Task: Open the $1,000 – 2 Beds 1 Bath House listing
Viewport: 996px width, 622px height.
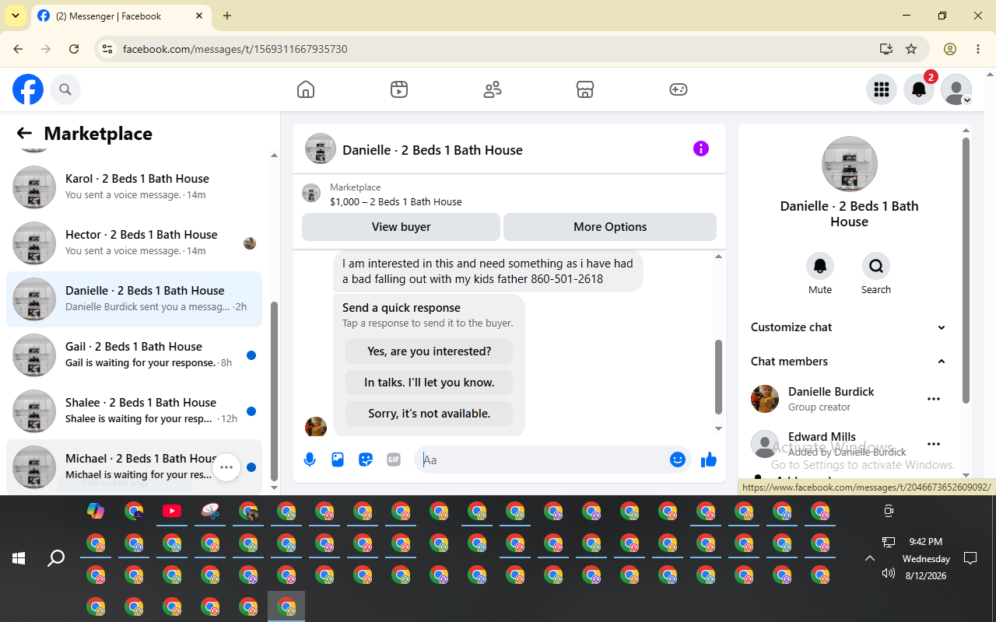Action: point(396,202)
